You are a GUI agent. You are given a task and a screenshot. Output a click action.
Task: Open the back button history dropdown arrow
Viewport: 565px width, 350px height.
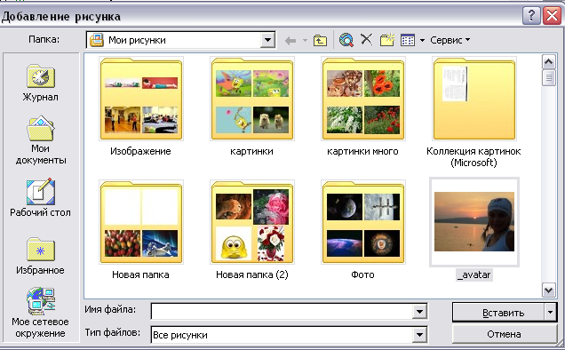[x=305, y=40]
